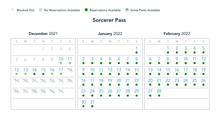Screen dimensions: 219x116
Task: Click the some-parks icon under December 17
Action: click(61, 74)
